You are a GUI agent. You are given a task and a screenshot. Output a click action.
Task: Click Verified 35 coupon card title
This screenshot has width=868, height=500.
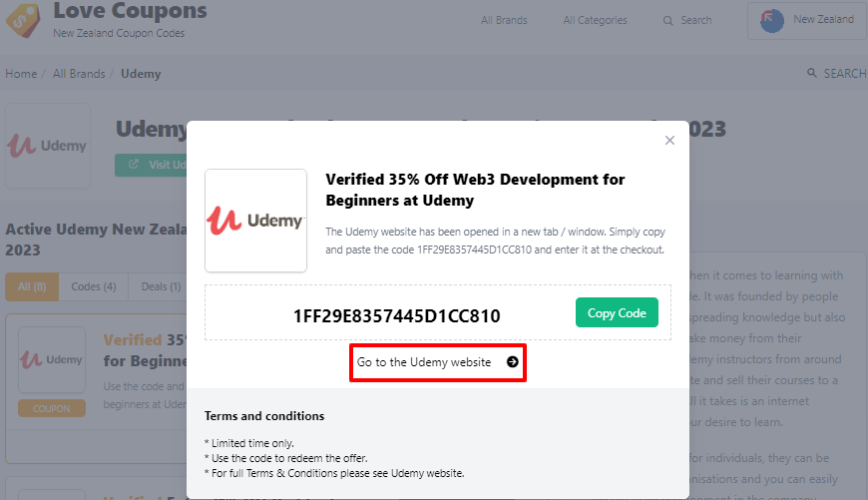145,350
